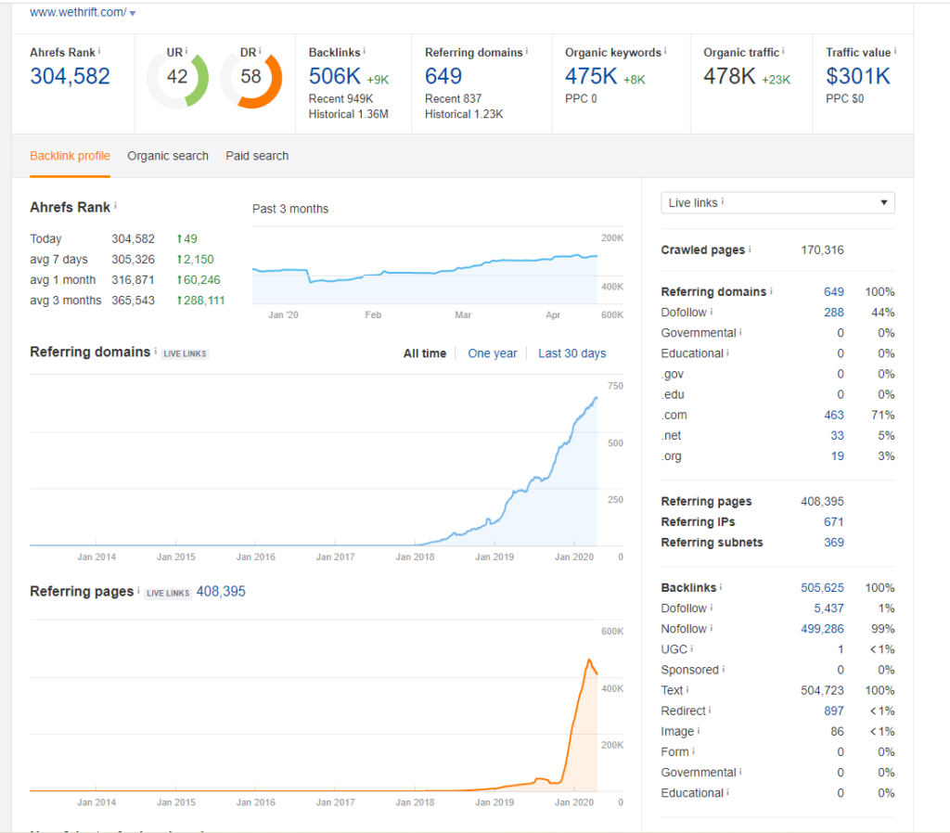950x833 pixels.
Task: Select All time range for referring domains
Action: [x=424, y=353]
